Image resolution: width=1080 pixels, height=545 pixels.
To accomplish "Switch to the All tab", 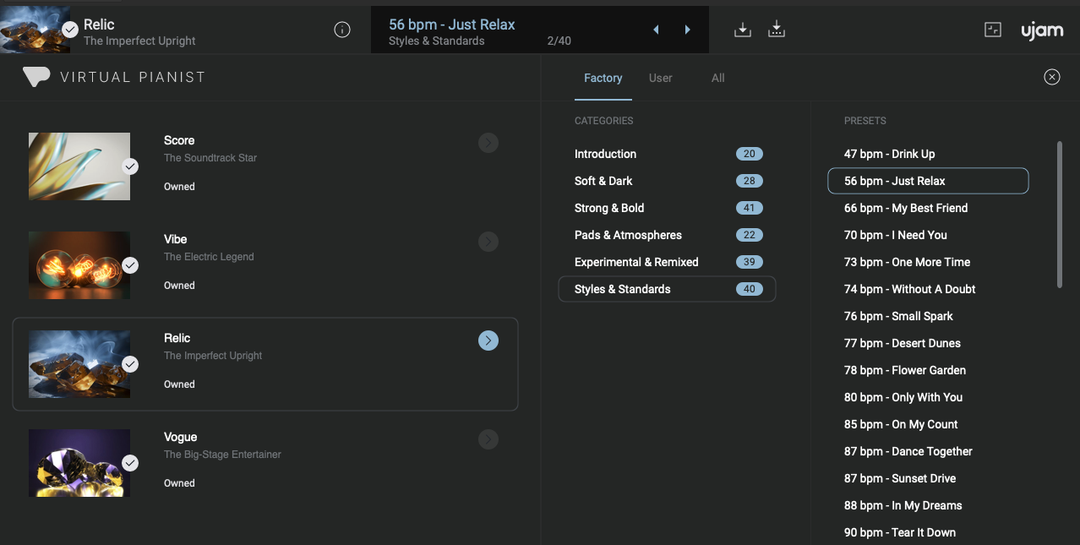I will pos(718,78).
